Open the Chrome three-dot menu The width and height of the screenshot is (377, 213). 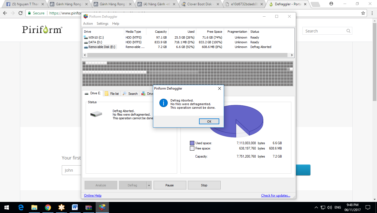coord(372,13)
